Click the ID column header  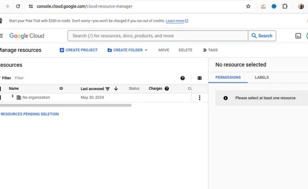click(x=61, y=88)
